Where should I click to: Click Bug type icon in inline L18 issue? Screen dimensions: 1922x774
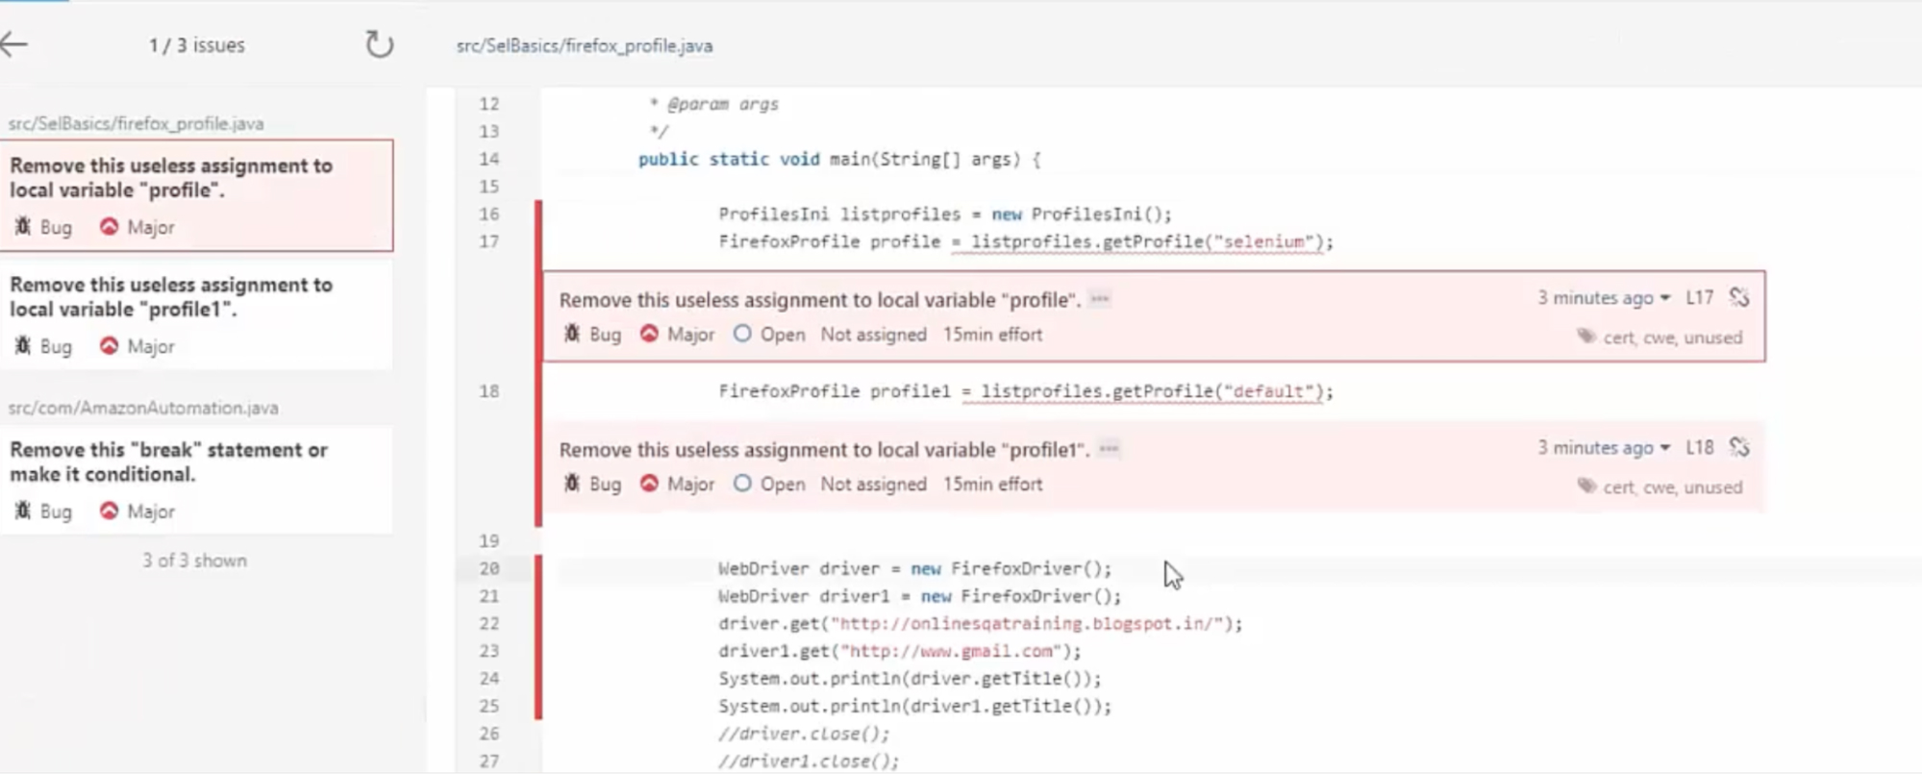[x=572, y=485]
